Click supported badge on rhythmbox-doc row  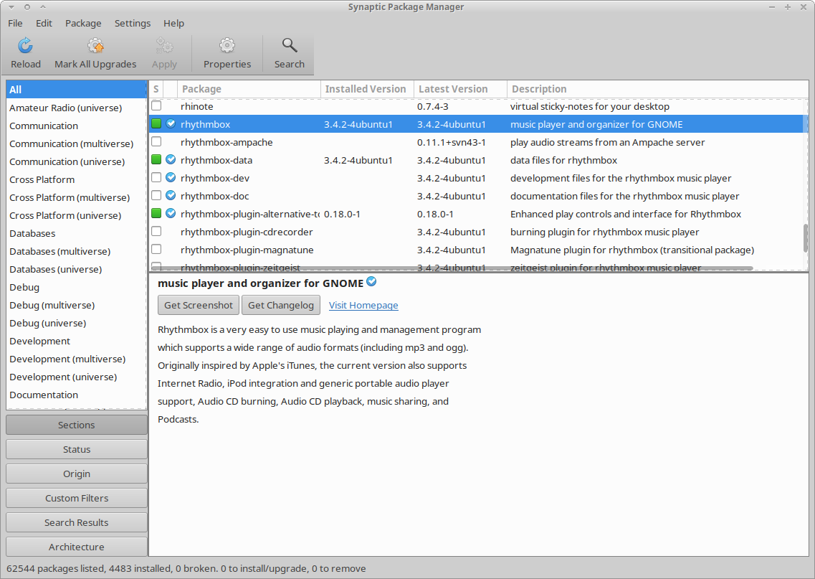171,196
